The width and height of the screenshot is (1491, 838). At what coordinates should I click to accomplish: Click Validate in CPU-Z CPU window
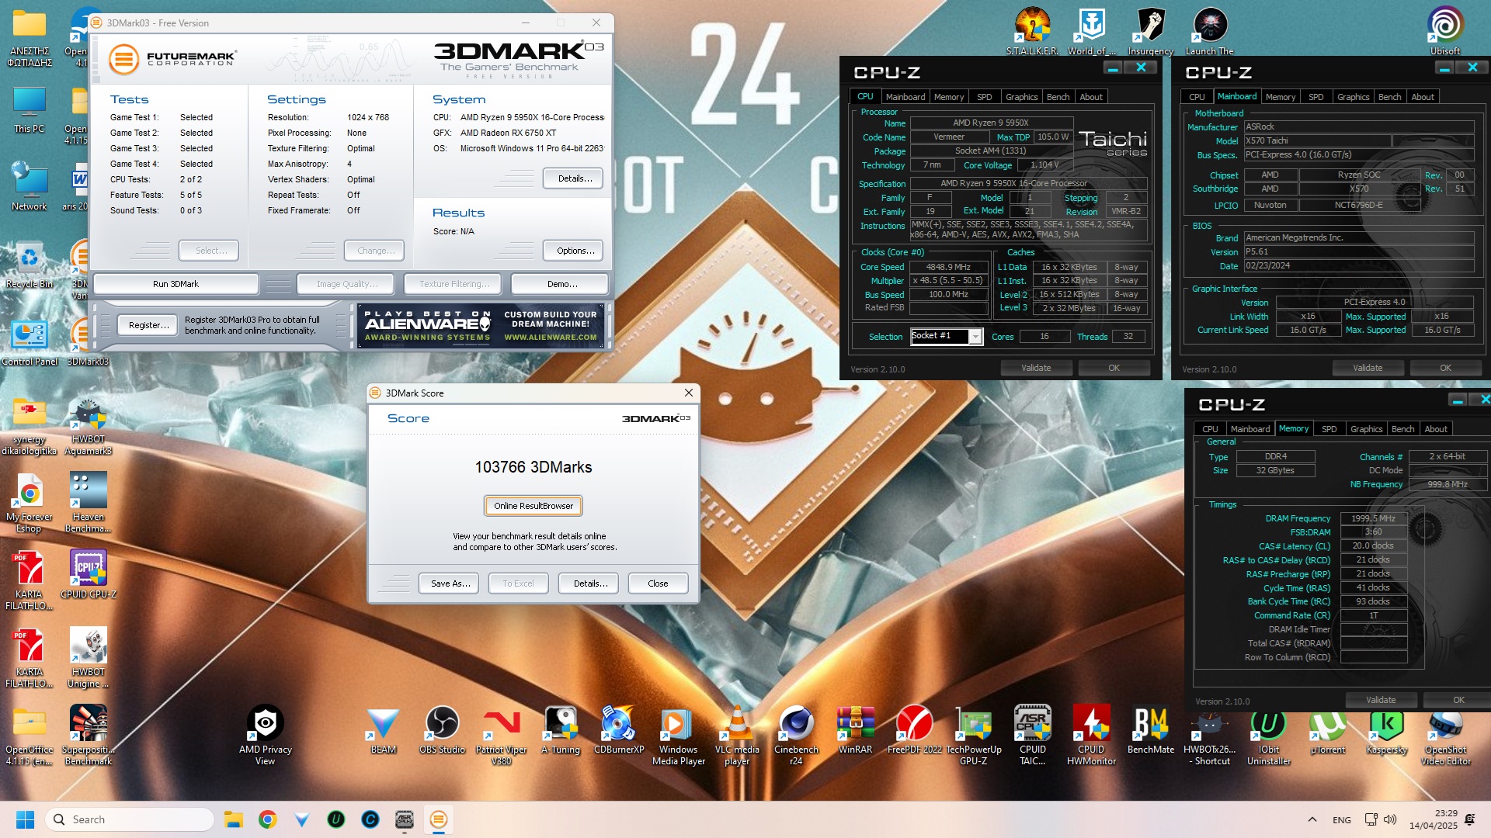(x=1036, y=368)
